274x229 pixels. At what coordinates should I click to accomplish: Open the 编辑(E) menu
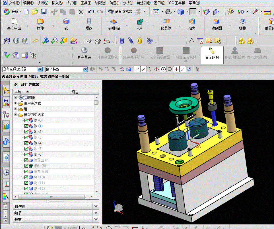pos(28,3)
